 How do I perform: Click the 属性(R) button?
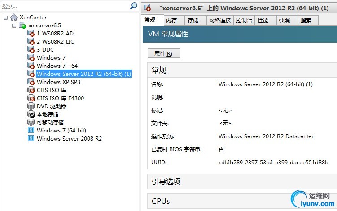pos(164,53)
